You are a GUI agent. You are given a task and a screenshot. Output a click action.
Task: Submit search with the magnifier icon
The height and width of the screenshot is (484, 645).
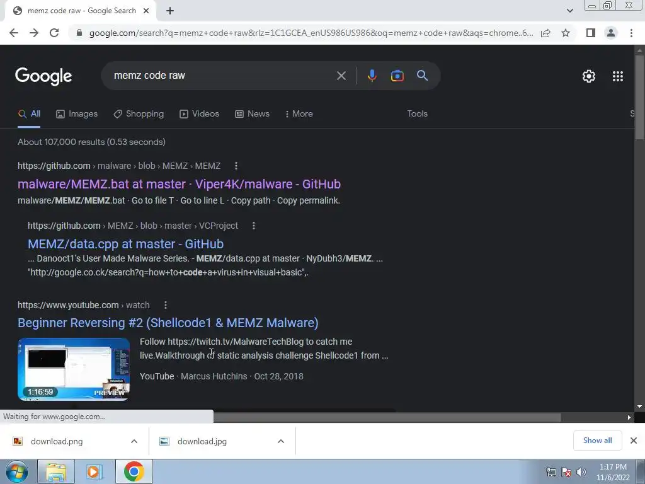coord(422,76)
